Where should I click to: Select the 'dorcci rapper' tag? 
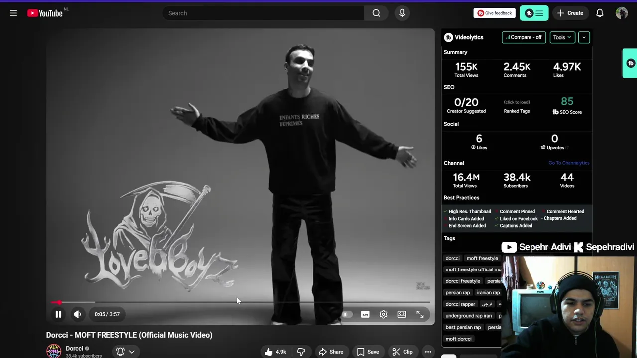point(460,304)
